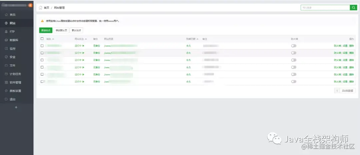
Task: Click the green magnifier search button
Action: [353, 8]
